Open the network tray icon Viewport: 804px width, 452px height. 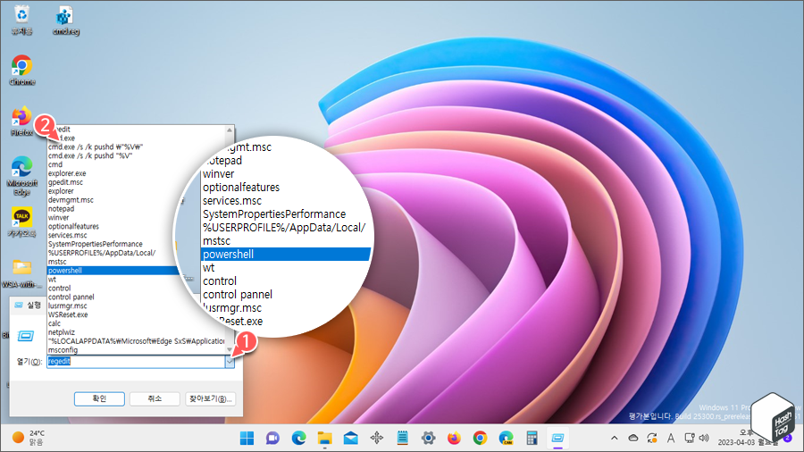[690, 439]
